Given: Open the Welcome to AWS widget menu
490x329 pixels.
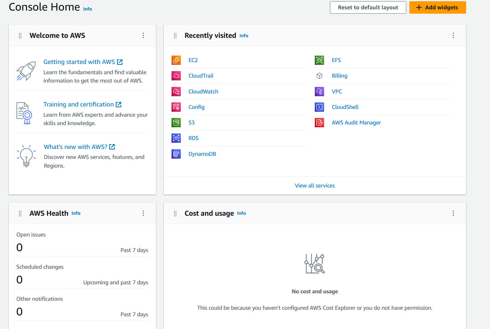Looking at the screenshot, I should point(143,35).
